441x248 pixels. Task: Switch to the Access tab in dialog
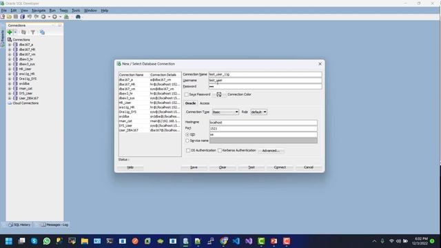point(205,103)
